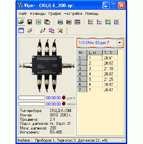Expand the 1/3 SNтк 83 dropdown arrow
The width and height of the screenshot is (143, 144).
tap(120, 43)
